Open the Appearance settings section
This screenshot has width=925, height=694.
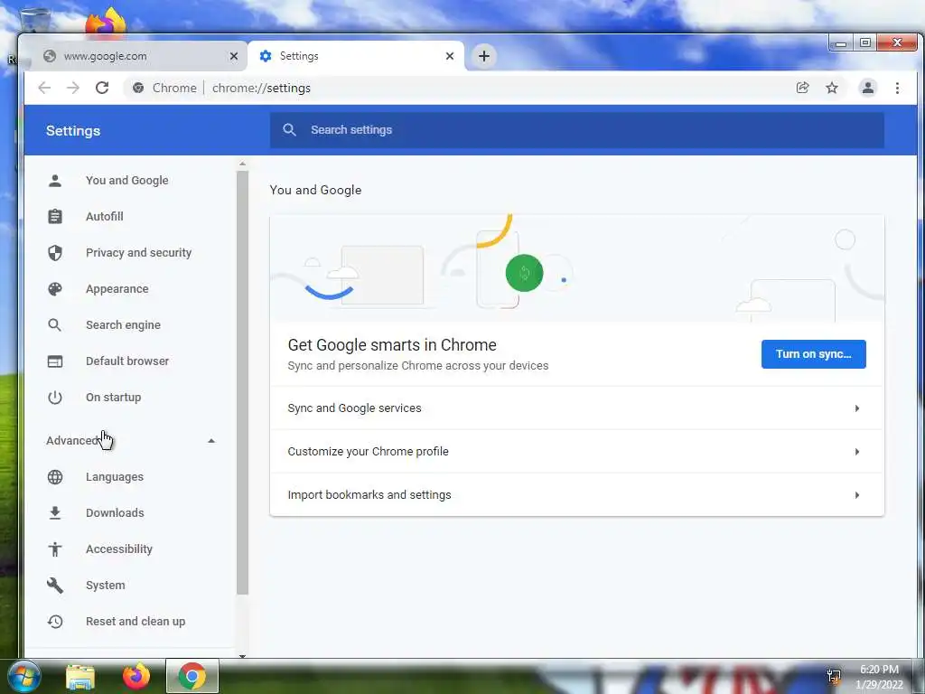(117, 289)
